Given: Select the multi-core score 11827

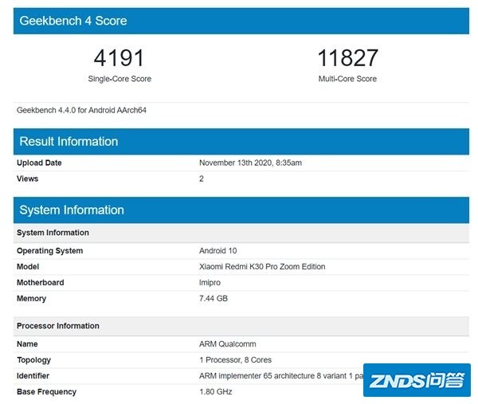Looking at the screenshot, I should (348, 58).
